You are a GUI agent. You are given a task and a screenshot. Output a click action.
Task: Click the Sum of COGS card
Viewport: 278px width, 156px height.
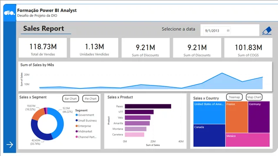[248, 48]
